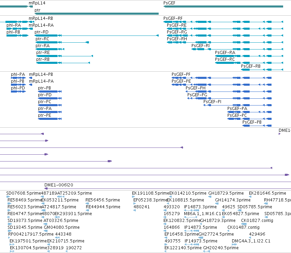Select the PsGEF-RE transcript label
The image size is (291, 253).
tap(177, 25)
